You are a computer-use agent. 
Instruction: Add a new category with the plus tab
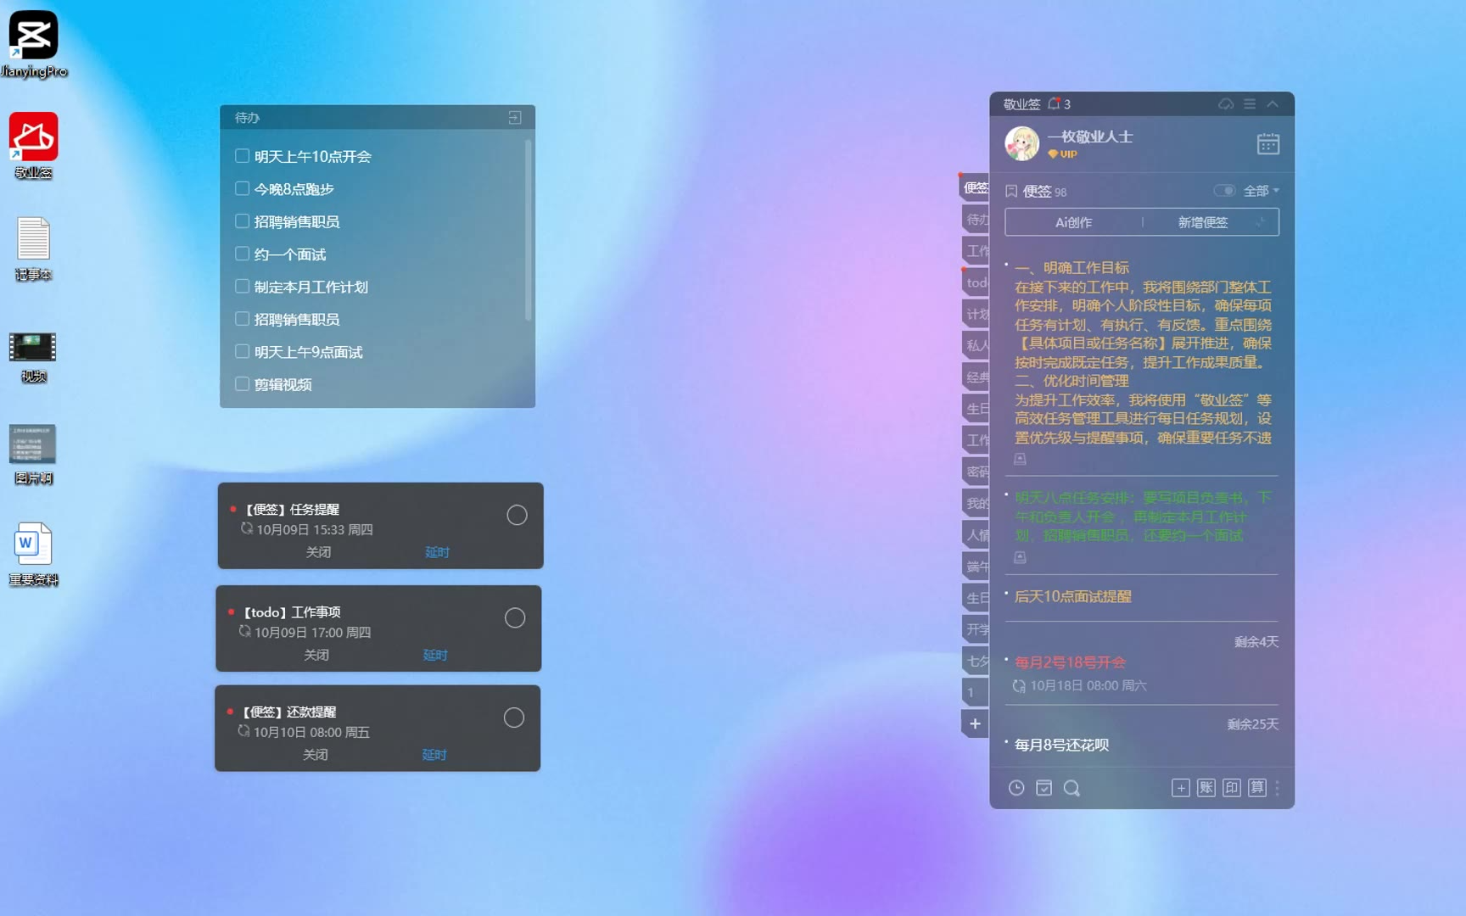(975, 723)
